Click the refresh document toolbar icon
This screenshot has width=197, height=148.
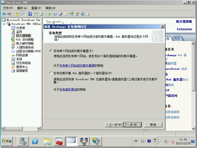pyautogui.click(x=42, y=14)
